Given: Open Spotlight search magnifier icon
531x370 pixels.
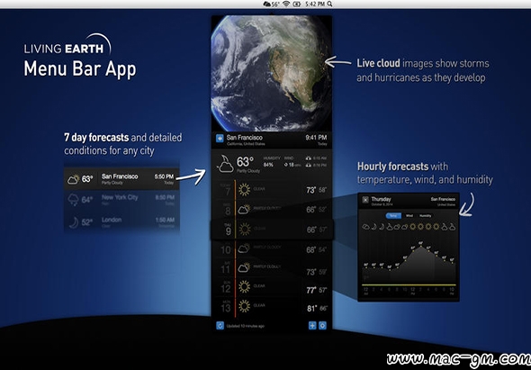Looking at the screenshot, I should 329,5.
